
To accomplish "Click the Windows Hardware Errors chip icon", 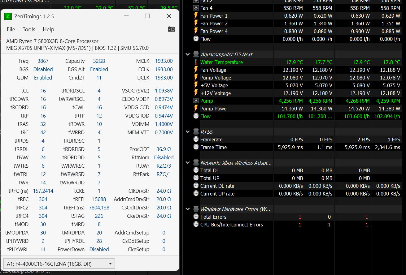I will pos(196,209).
